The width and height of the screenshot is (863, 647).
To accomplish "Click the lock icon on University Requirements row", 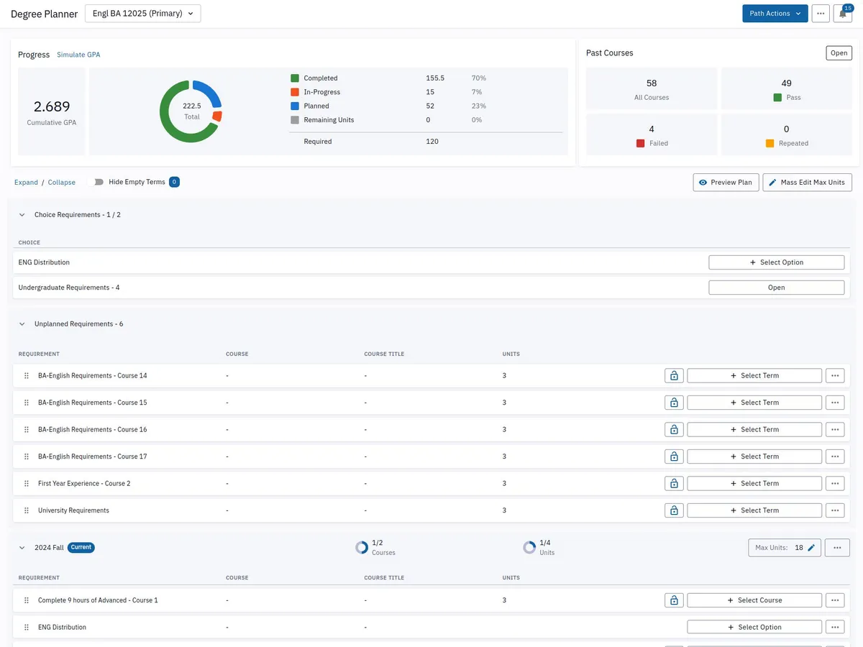I will click(674, 510).
